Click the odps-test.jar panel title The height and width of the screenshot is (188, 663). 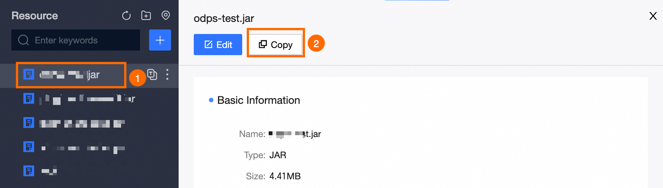(224, 18)
